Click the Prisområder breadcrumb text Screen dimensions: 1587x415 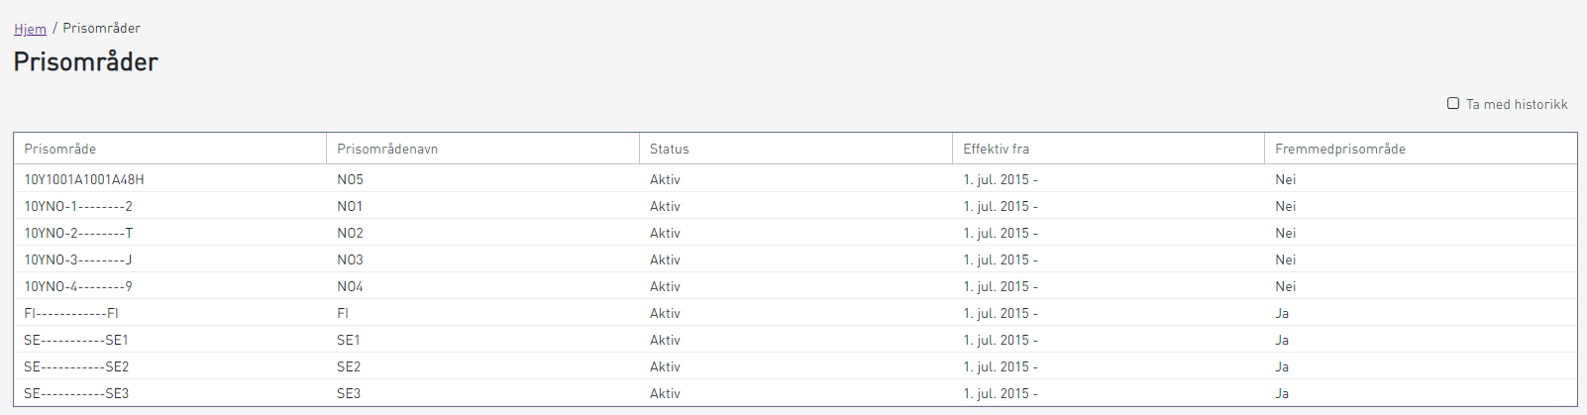tap(101, 28)
